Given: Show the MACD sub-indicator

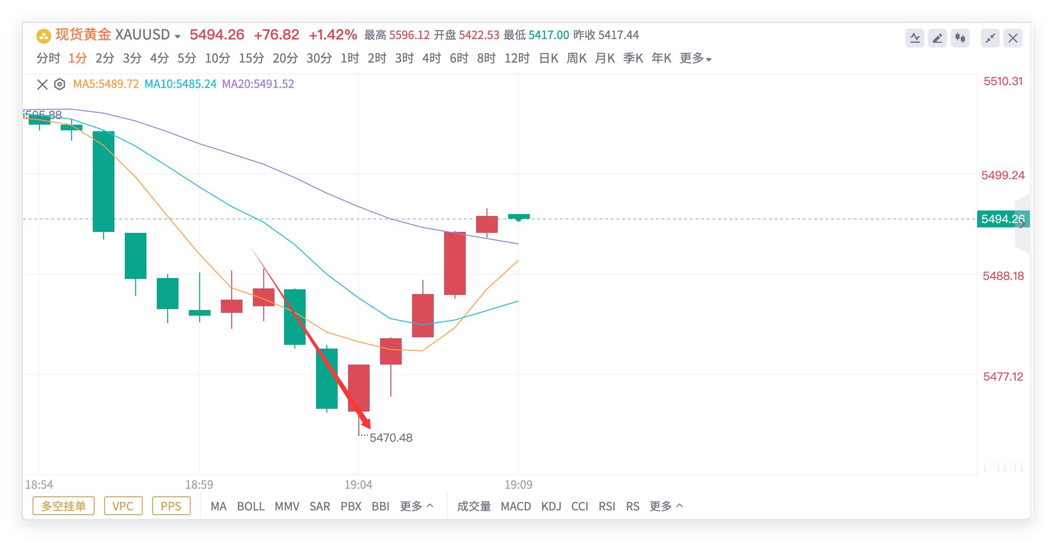Looking at the screenshot, I should (516, 506).
